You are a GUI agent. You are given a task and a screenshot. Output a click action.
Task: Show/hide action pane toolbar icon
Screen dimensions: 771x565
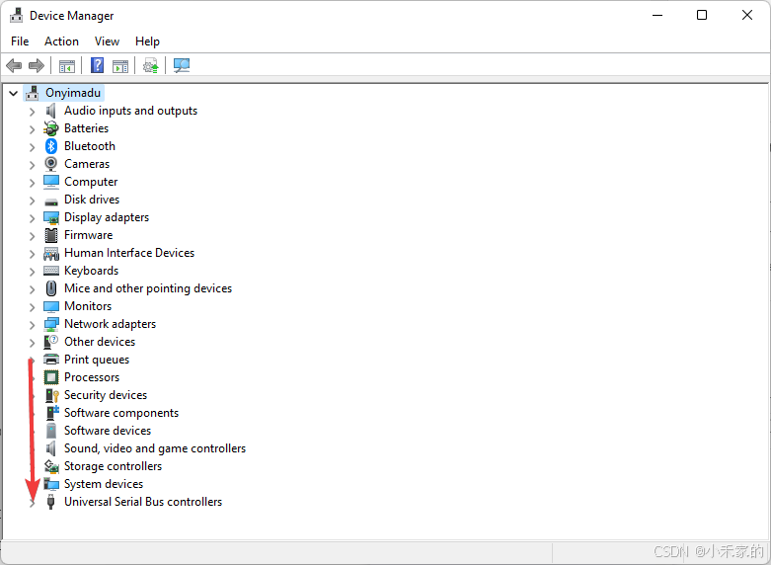pos(120,66)
